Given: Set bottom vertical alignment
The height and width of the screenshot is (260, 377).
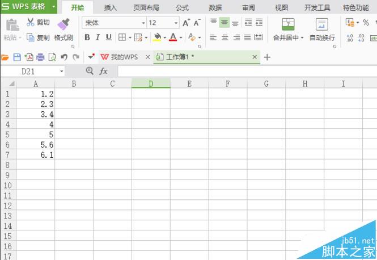Looking at the screenshot, I should [235, 23].
